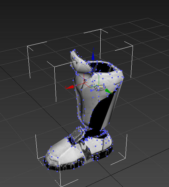Screen dimensions: 169x187
Task: Click the blue Z label above the gizmo
Action: tap(94, 49)
